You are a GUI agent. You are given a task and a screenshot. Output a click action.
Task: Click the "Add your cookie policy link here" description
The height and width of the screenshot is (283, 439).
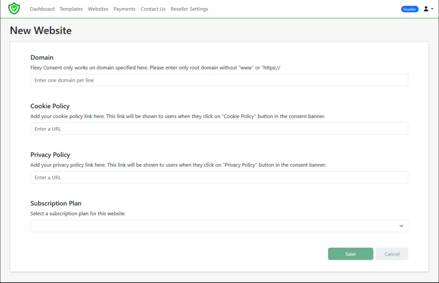point(177,116)
